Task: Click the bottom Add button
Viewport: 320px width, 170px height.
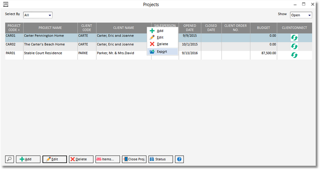Action: tap(28, 159)
